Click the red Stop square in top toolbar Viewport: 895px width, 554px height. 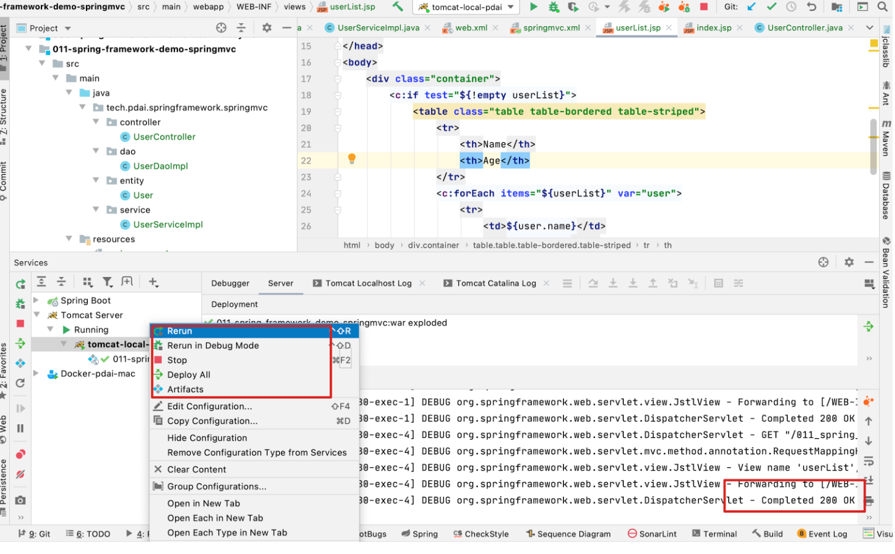pos(704,7)
